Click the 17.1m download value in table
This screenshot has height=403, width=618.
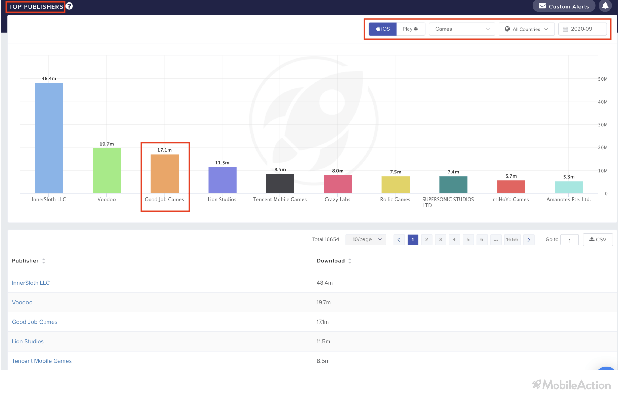(322, 322)
